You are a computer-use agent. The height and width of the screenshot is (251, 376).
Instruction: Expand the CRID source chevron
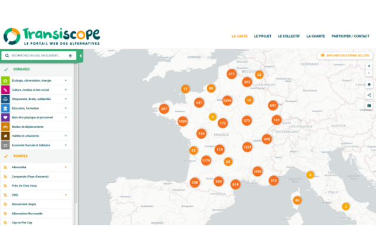66,195
